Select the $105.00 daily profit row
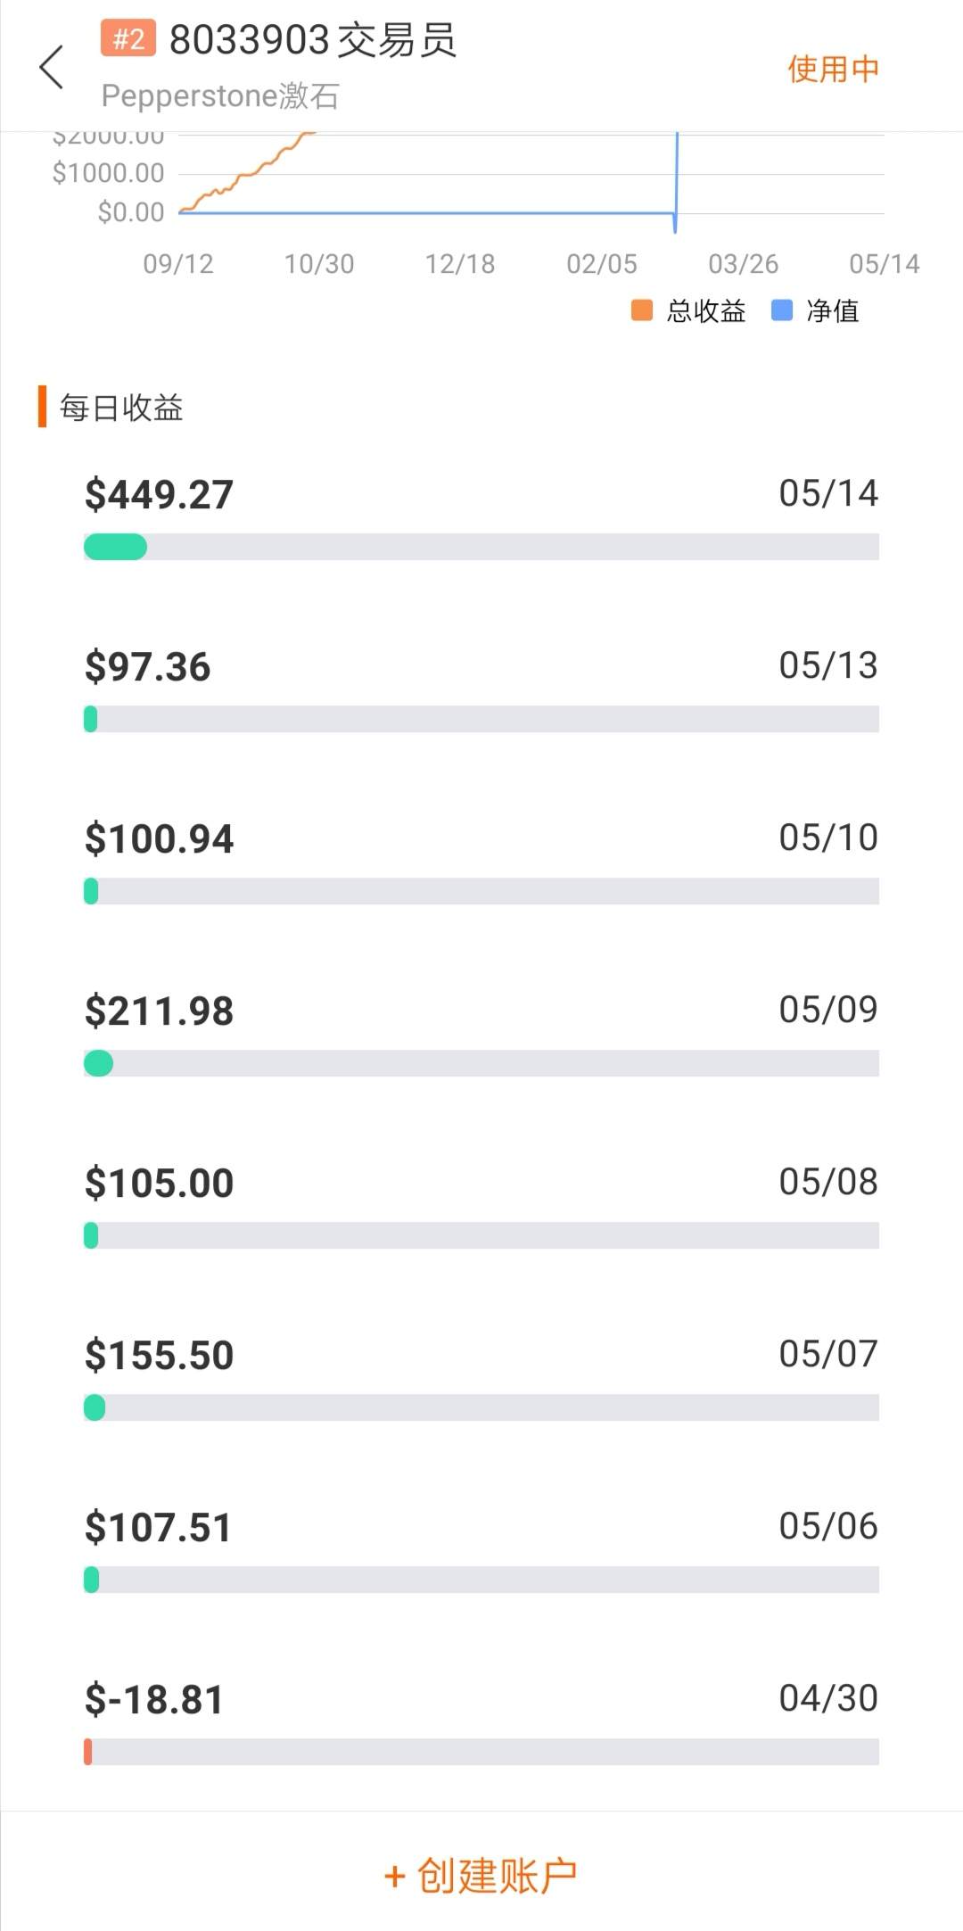This screenshot has height=1931, width=963. click(x=159, y=1184)
